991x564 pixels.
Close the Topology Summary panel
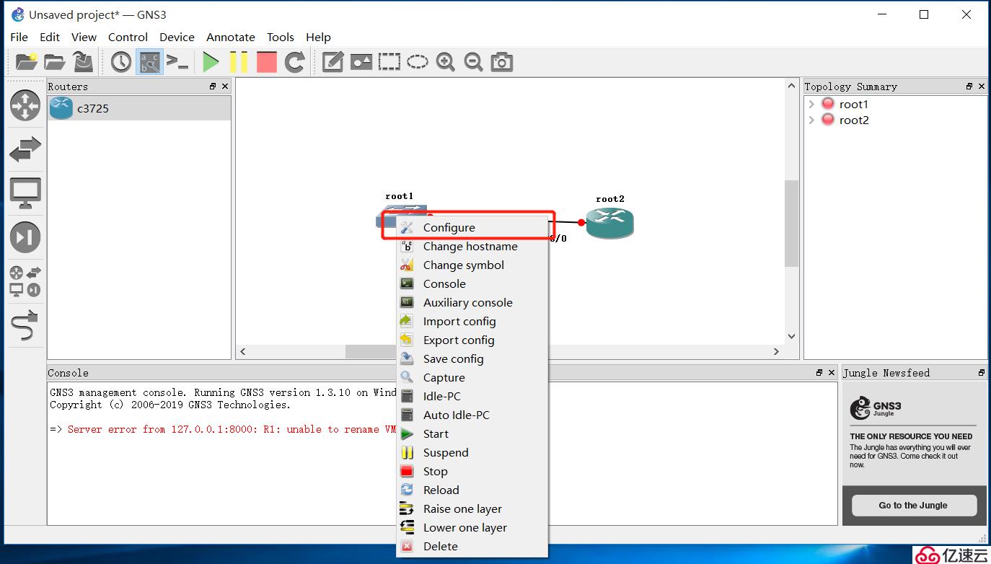[982, 86]
